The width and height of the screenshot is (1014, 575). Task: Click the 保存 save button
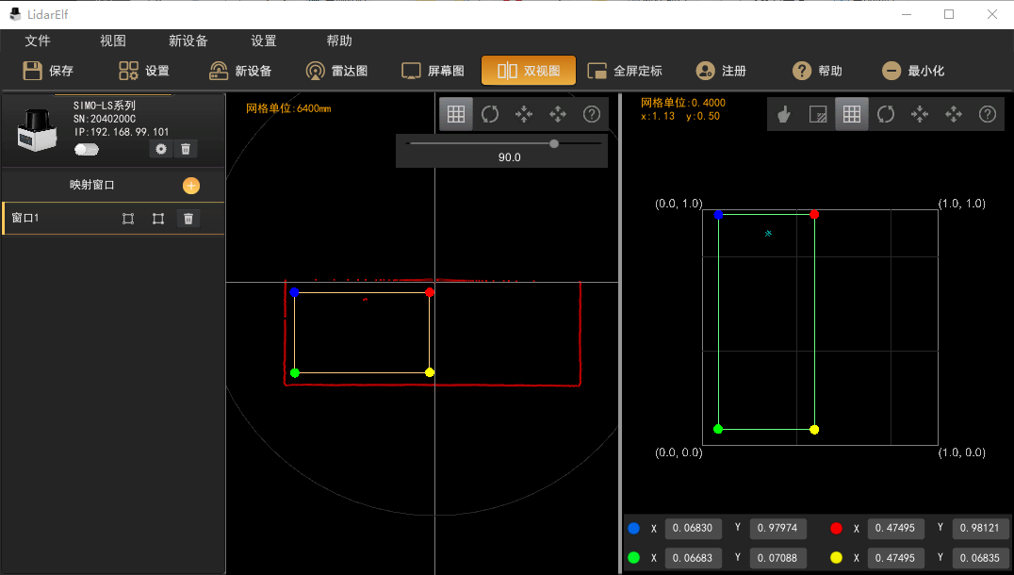coord(49,71)
